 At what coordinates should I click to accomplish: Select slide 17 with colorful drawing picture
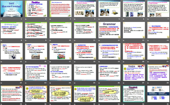tap(61, 51)
